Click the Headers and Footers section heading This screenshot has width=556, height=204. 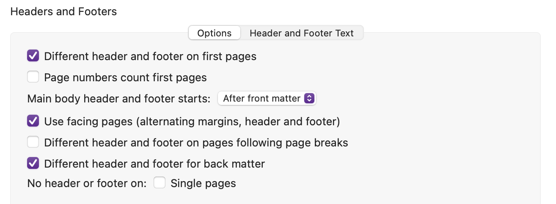[63, 11]
